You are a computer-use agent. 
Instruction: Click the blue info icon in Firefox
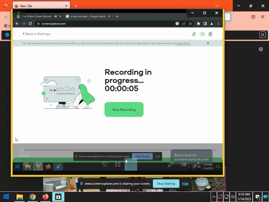click(x=7, y=35)
